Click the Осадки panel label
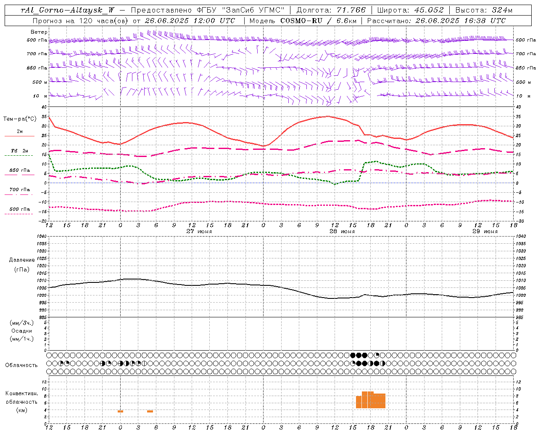The width and height of the screenshot is (538, 431). (x=21, y=331)
